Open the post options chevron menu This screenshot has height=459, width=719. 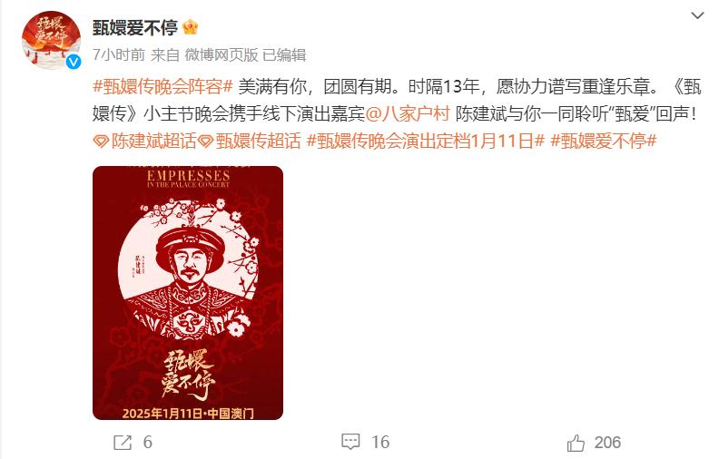pyautogui.click(x=697, y=15)
